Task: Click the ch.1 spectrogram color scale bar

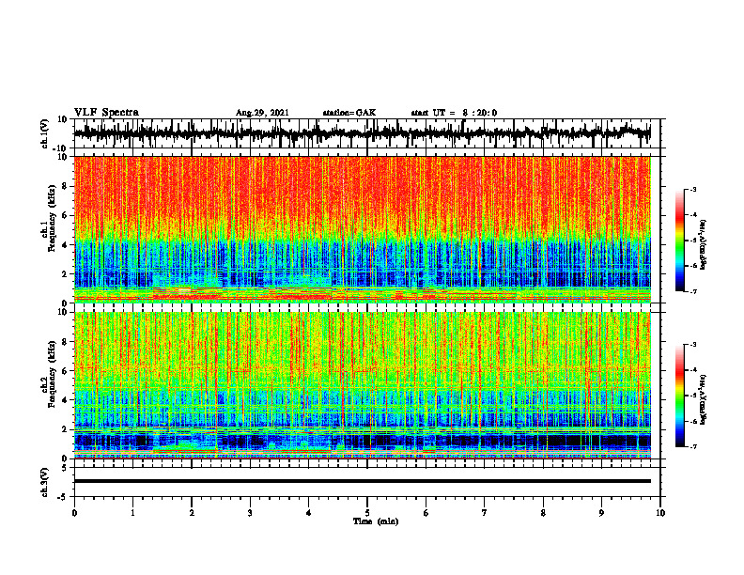Action: click(x=679, y=241)
